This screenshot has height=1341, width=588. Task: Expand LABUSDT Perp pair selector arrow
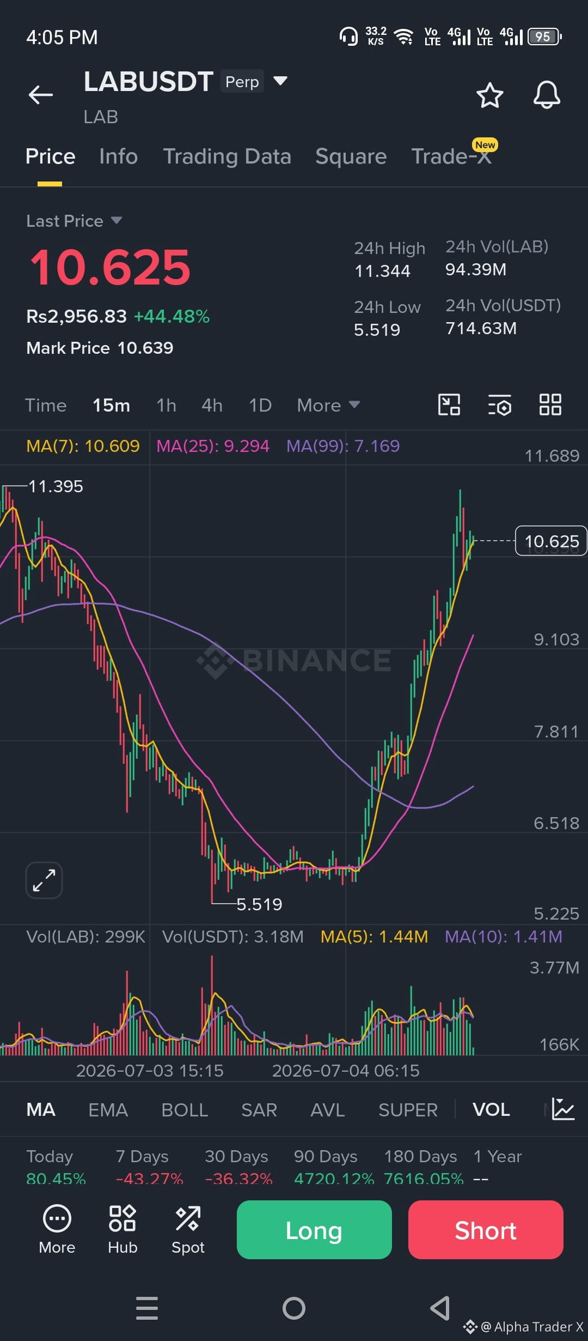pos(280,81)
